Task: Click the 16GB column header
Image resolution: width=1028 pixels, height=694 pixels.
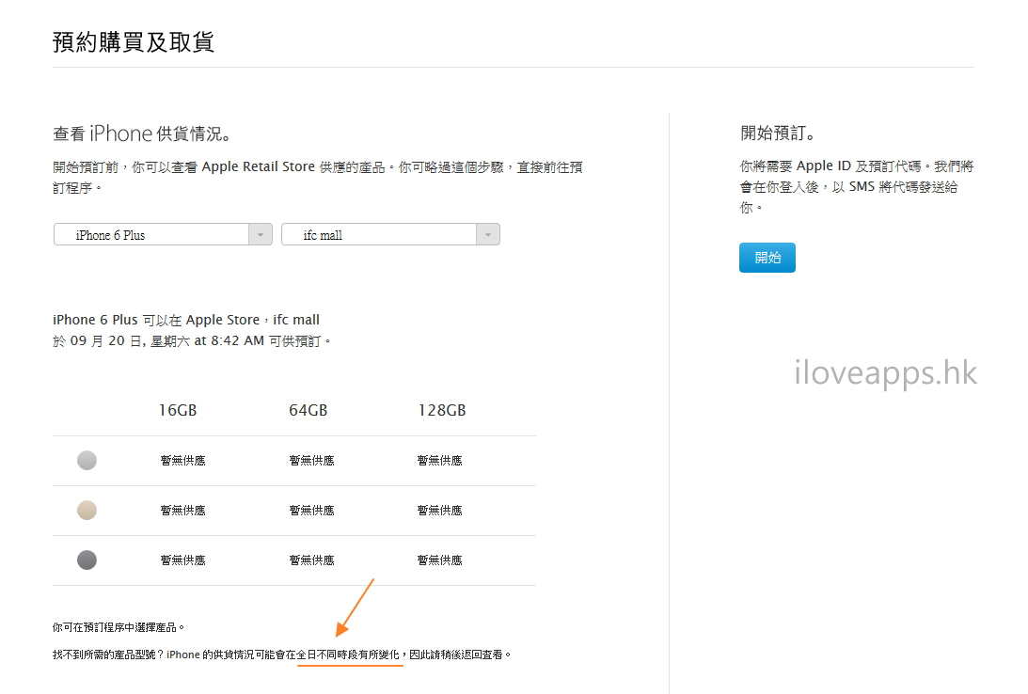Action: coord(178,410)
